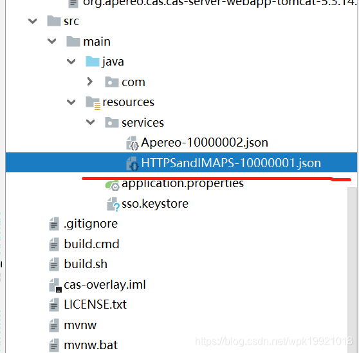
Task: Click the main folder icon
Action: click(73, 41)
